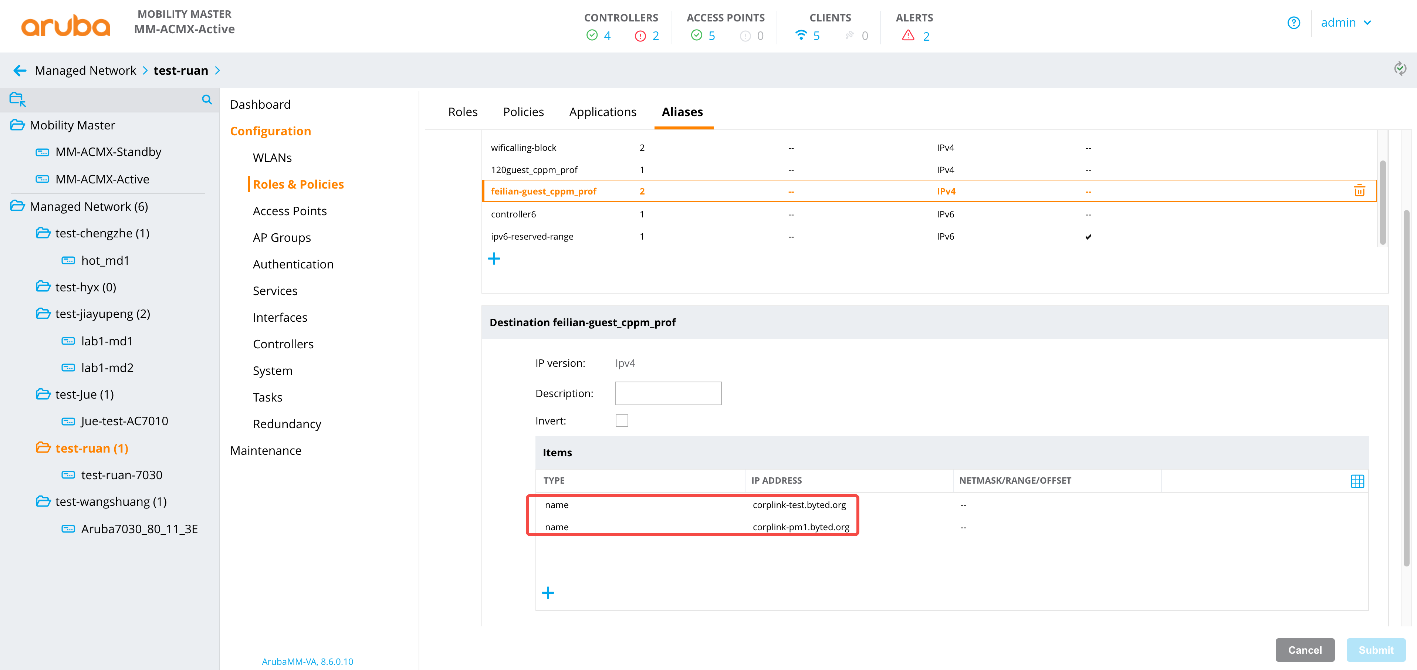
Task: Toggle the Invert checkbox
Action: click(622, 420)
